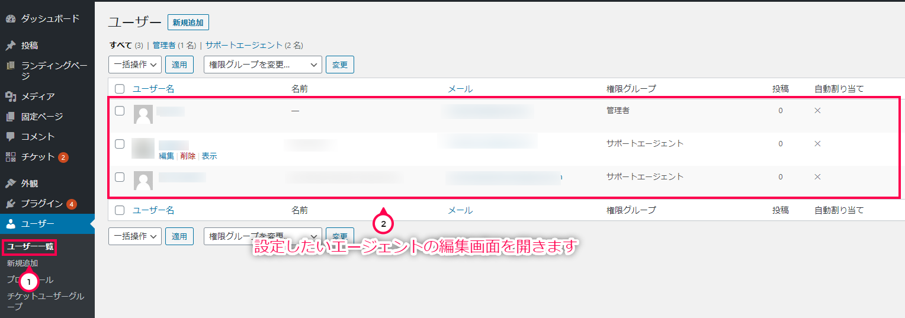The image size is (905, 318).
Task: Open the メディア camera-and-music icon
Action: (x=10, y=97)
